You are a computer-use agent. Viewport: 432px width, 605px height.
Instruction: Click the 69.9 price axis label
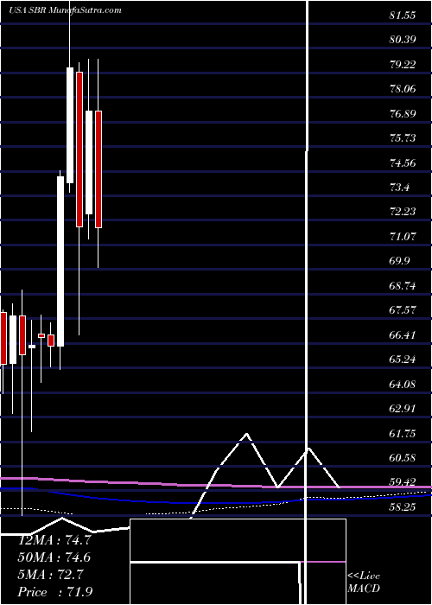(x=399, y=261)
